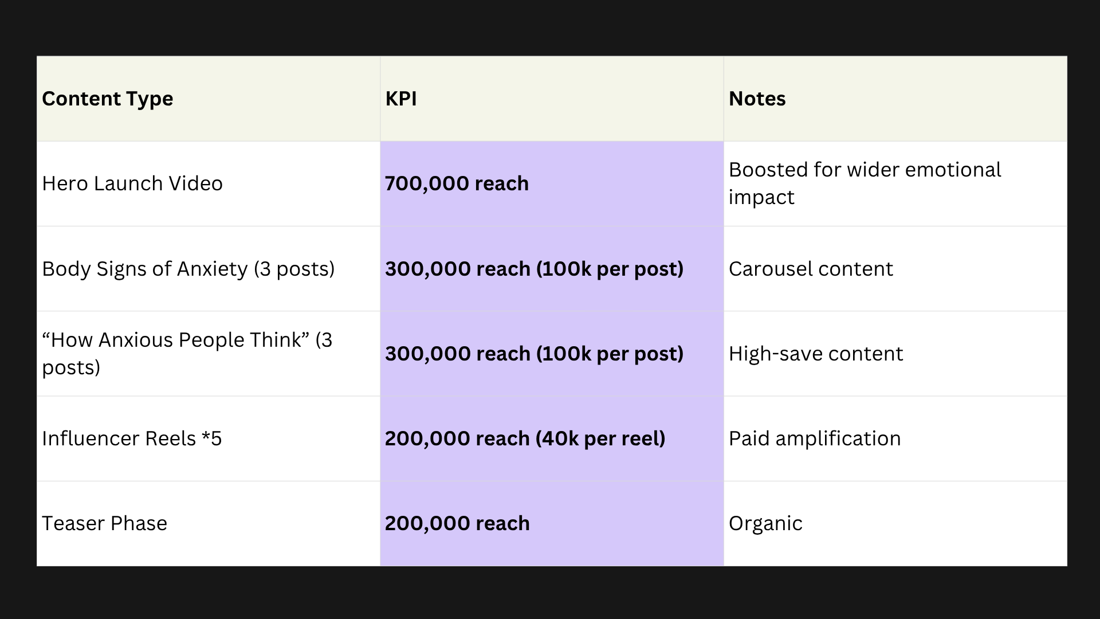Select the Teaser Phase cell

[209, 523]
